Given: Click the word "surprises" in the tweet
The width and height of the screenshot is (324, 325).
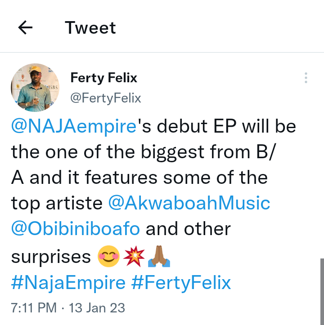Looking at the screenshot, I should tap(51, 257).
